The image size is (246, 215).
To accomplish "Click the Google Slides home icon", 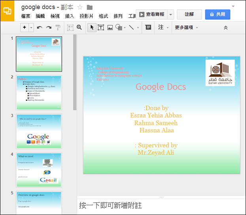I will click(7, 11).
